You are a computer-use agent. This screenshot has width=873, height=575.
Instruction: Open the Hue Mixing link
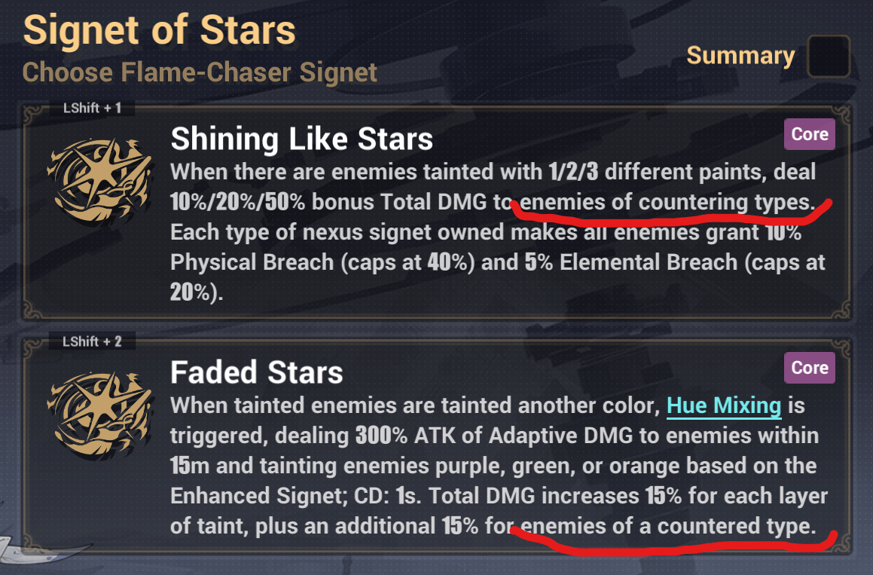click(724, 406)
